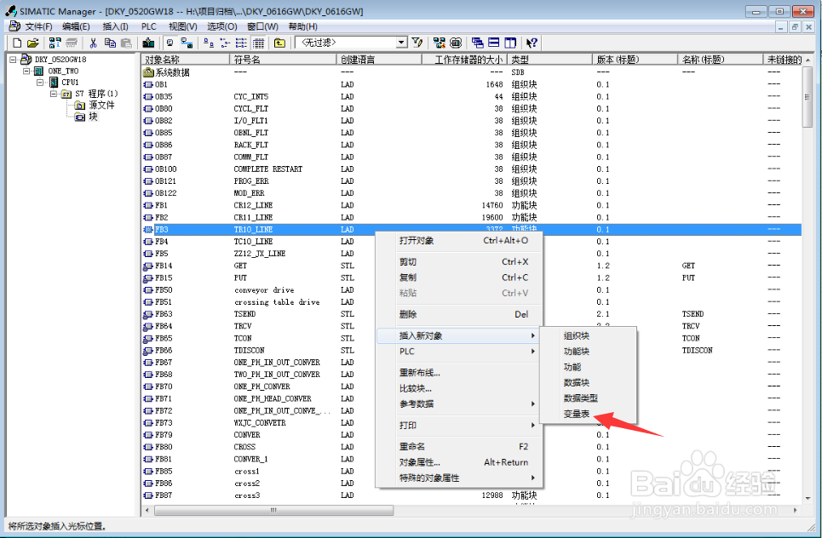Sort by 对象名称 column header
This screenshot has height=538, width=822.
pyautogui.click(x=186, y=60)
